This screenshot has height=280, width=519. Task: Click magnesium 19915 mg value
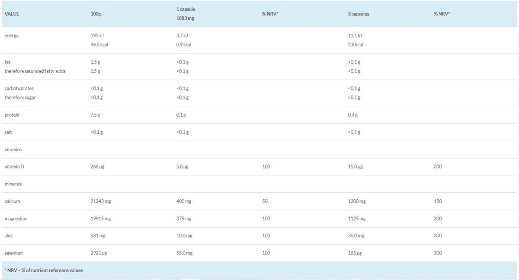tap(101, 219)
